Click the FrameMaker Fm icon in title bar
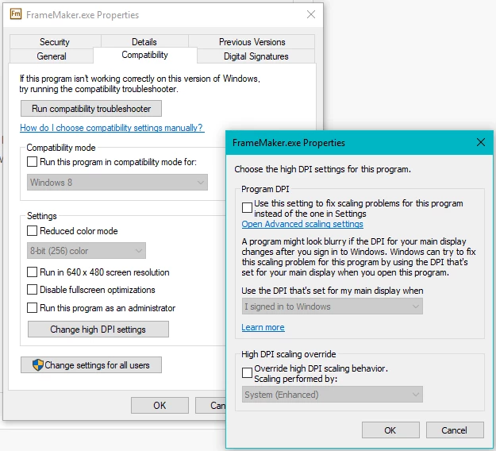The image size is (496, 451). click(x=16, y=14)
